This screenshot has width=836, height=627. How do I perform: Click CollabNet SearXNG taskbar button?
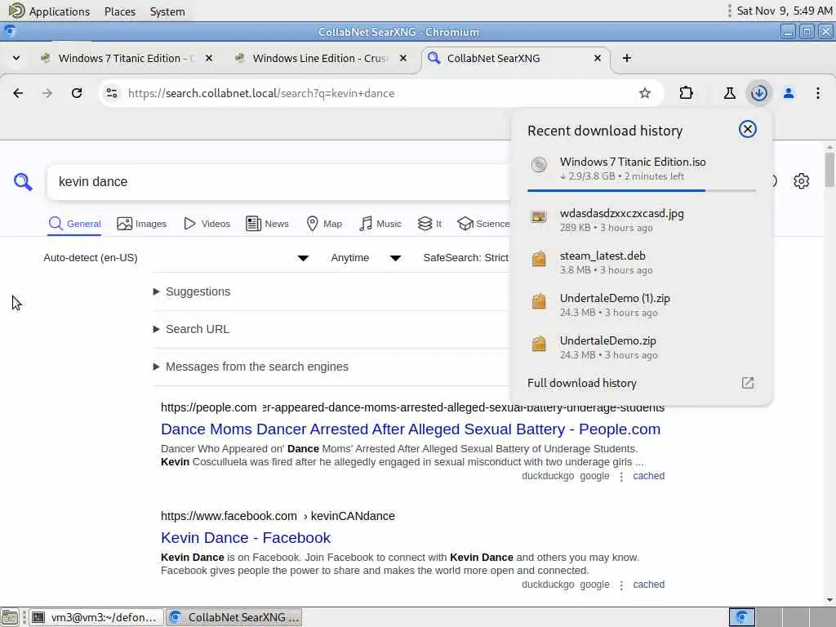click(x=234, y=617)
